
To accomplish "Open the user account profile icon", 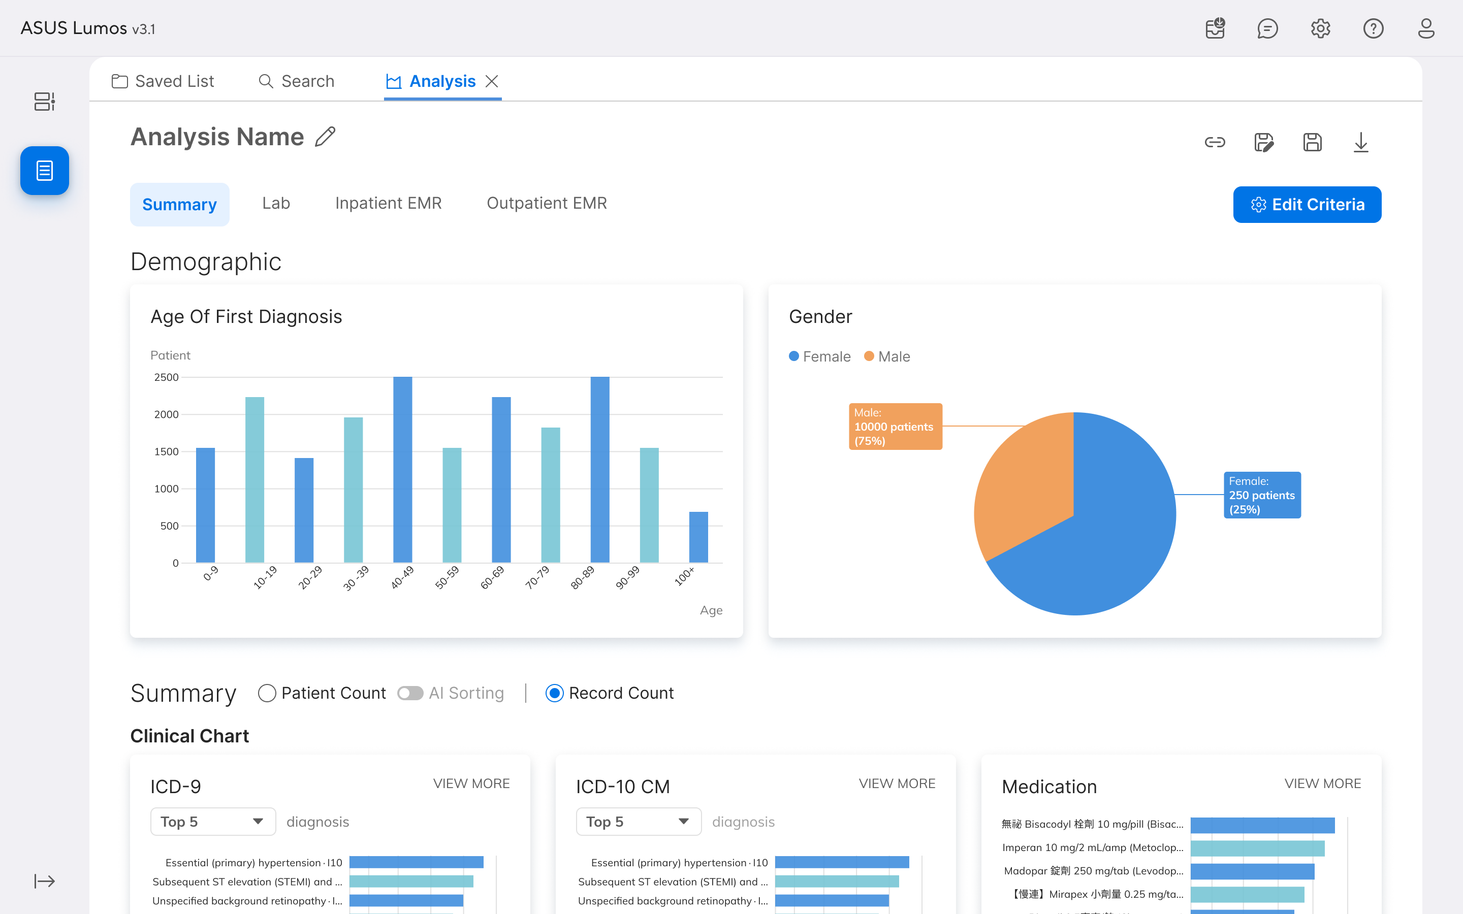I will click(1425, 28).
